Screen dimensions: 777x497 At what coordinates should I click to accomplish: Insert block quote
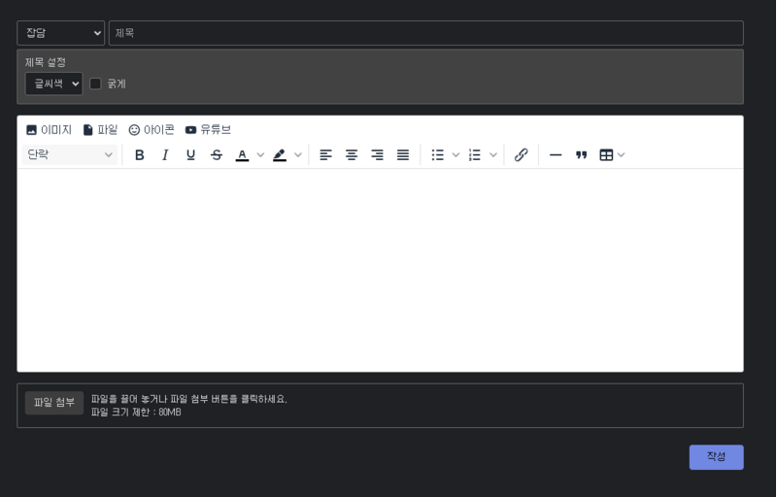(581, 155)
